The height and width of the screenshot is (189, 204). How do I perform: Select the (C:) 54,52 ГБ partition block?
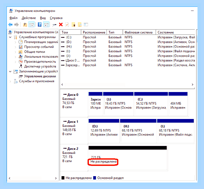click(x=151, y=104)
